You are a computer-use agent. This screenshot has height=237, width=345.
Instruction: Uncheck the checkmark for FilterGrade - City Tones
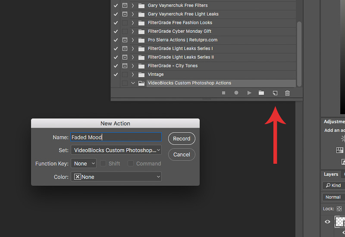pyautogui.click(x=116, y=66)
